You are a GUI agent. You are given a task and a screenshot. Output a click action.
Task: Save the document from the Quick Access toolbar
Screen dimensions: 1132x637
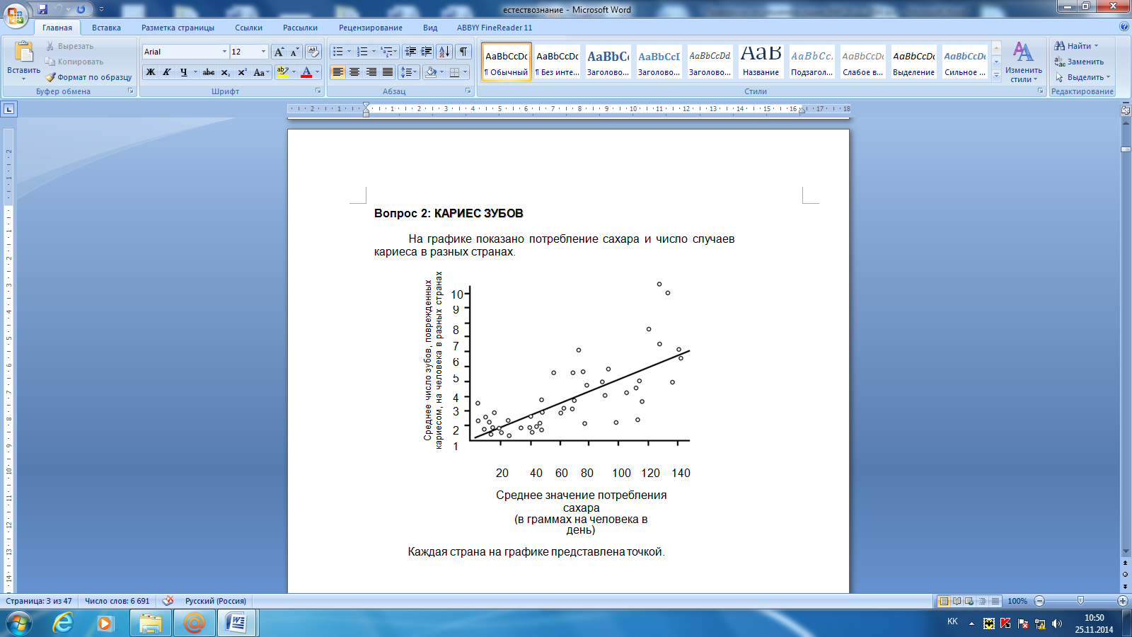[x=42, y=10]
